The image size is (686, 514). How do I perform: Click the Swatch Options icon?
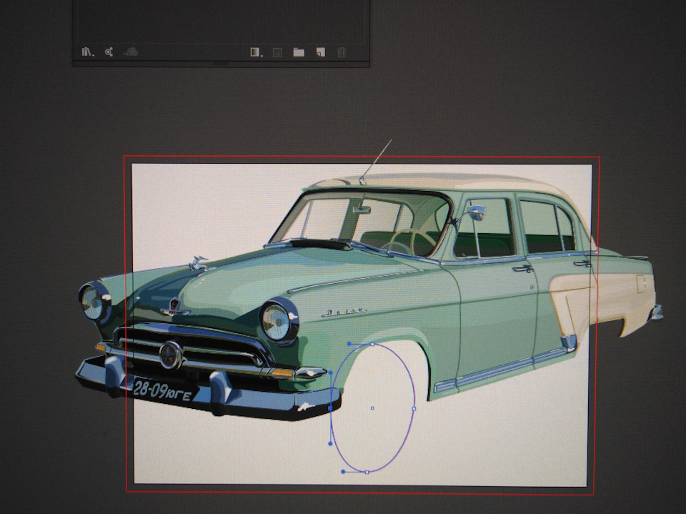pyautogui.click(x=277, y=52)
